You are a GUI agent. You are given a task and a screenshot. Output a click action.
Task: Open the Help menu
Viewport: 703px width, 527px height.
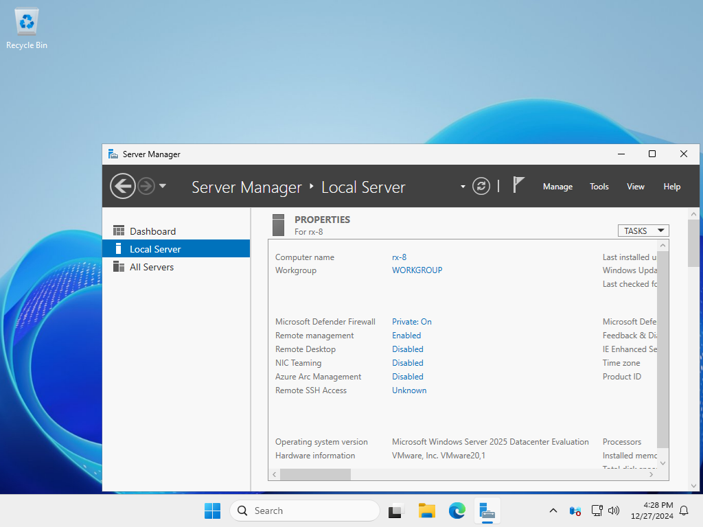coord(671,187)
